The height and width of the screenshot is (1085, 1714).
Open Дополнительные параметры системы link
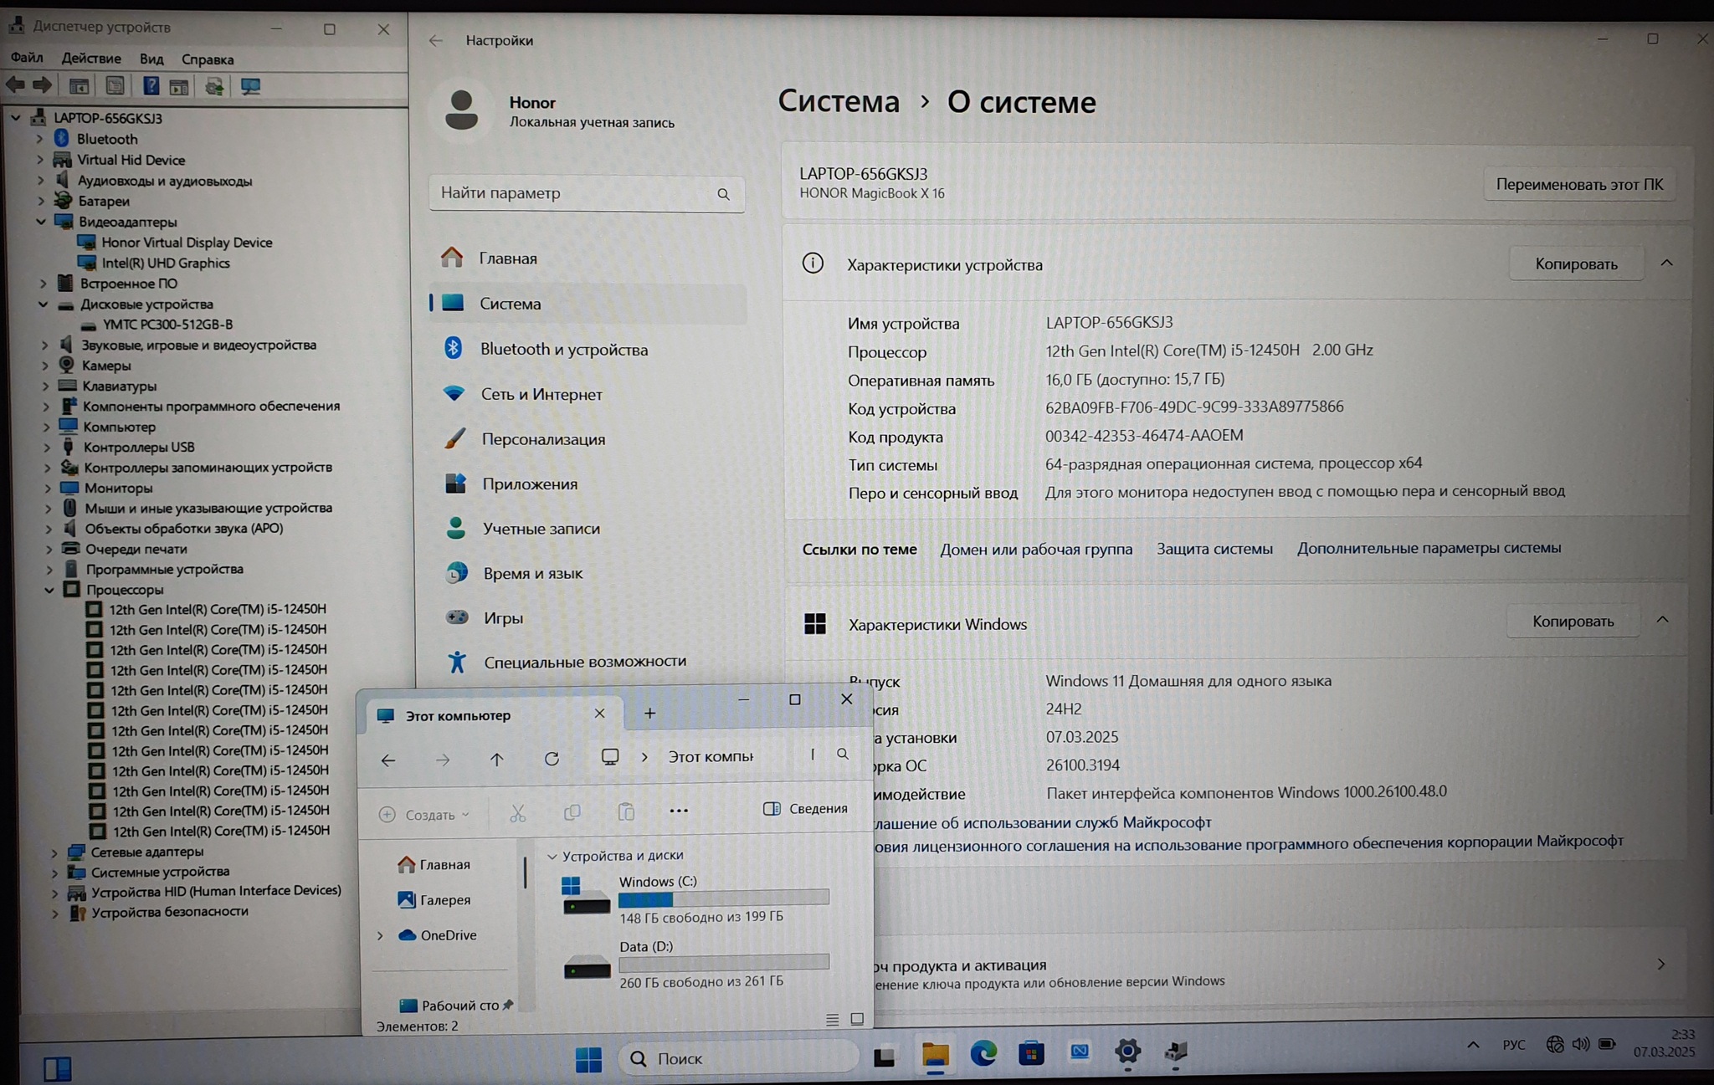(1428, 548)
